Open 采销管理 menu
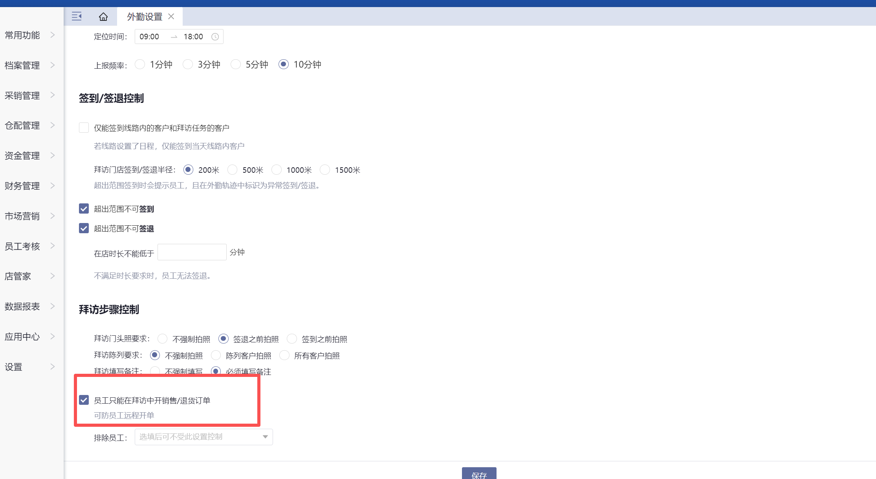The image size is (876, 479). coord(22,95)
